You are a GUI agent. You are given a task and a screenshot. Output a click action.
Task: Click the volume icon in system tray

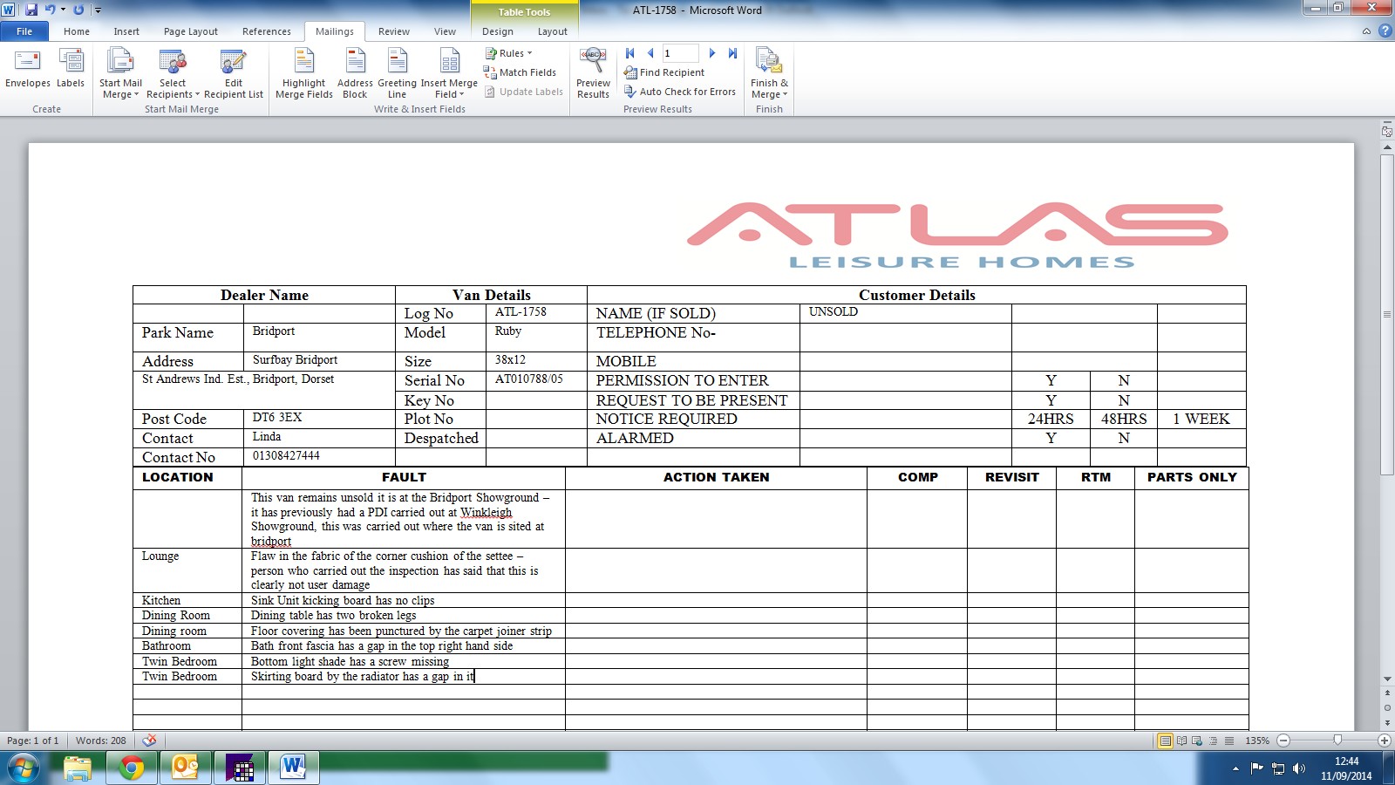coord(1299,768)
